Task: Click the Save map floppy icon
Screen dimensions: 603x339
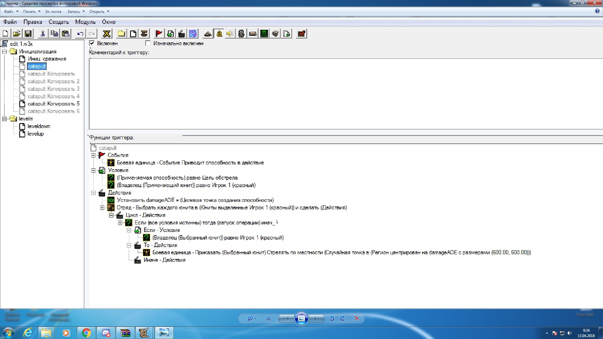Action: (x=28, y=34)
